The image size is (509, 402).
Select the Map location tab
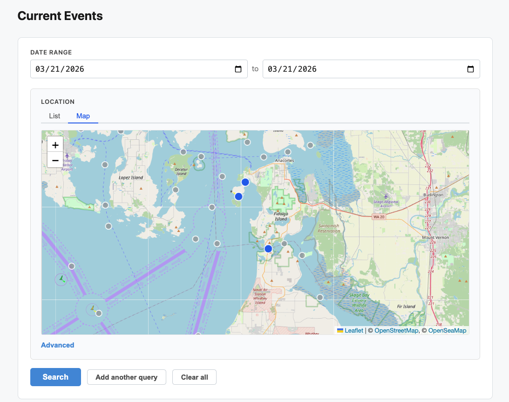click(x=83, y=116)
